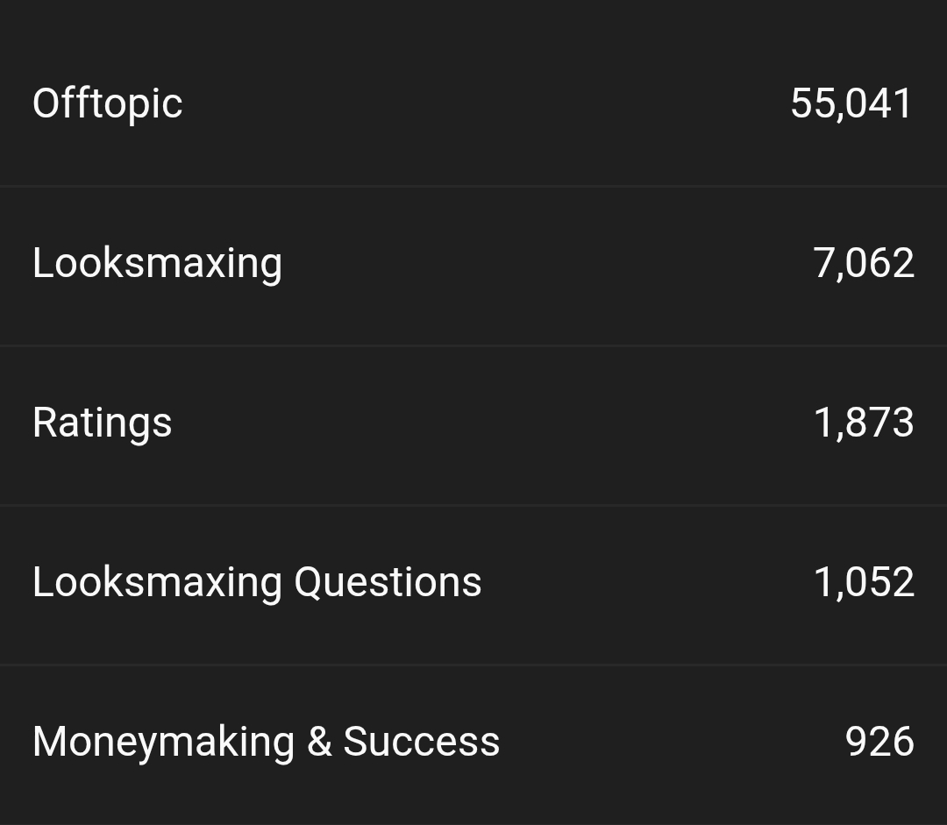Click the 926 count for Moneymaking & Success
947x825 pixels.
[879, 742]
